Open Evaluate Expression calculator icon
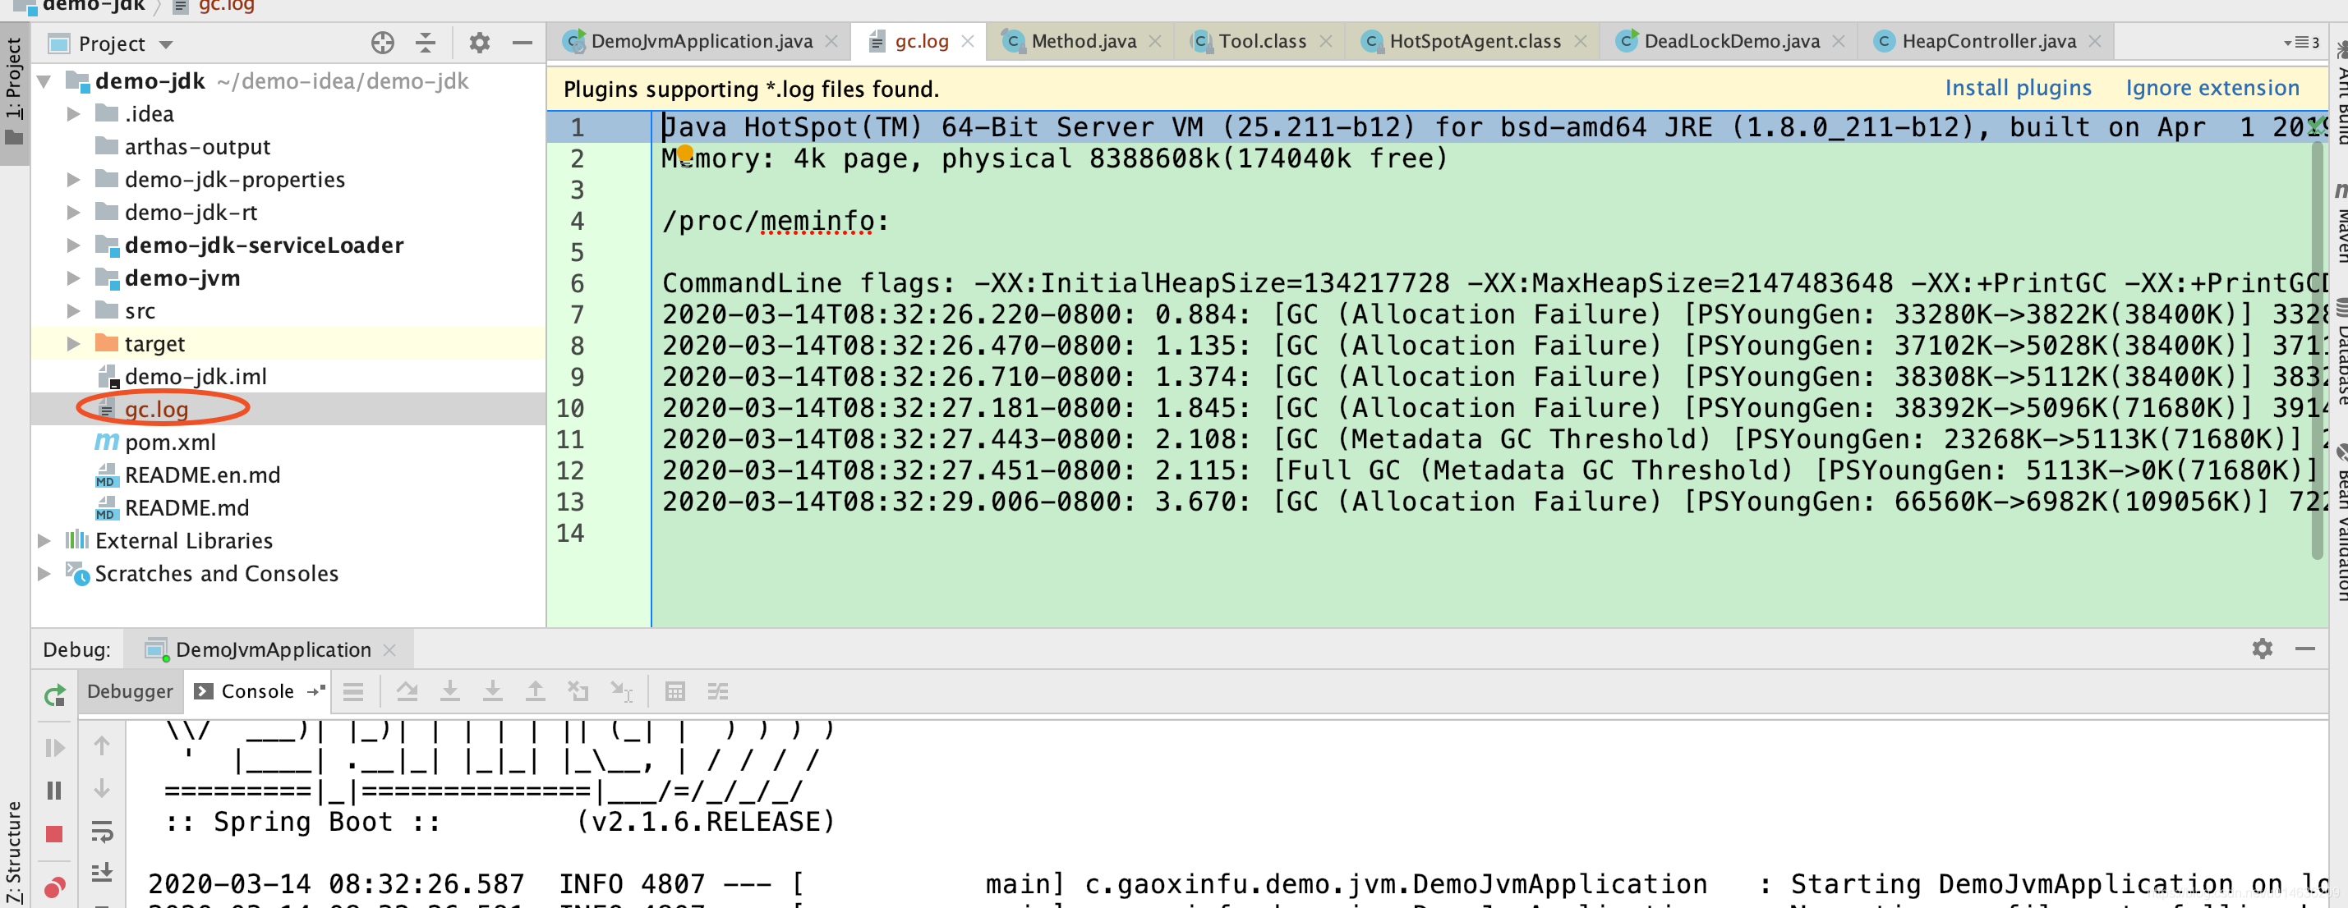The image size is (2348, 908). click(675, 691)
